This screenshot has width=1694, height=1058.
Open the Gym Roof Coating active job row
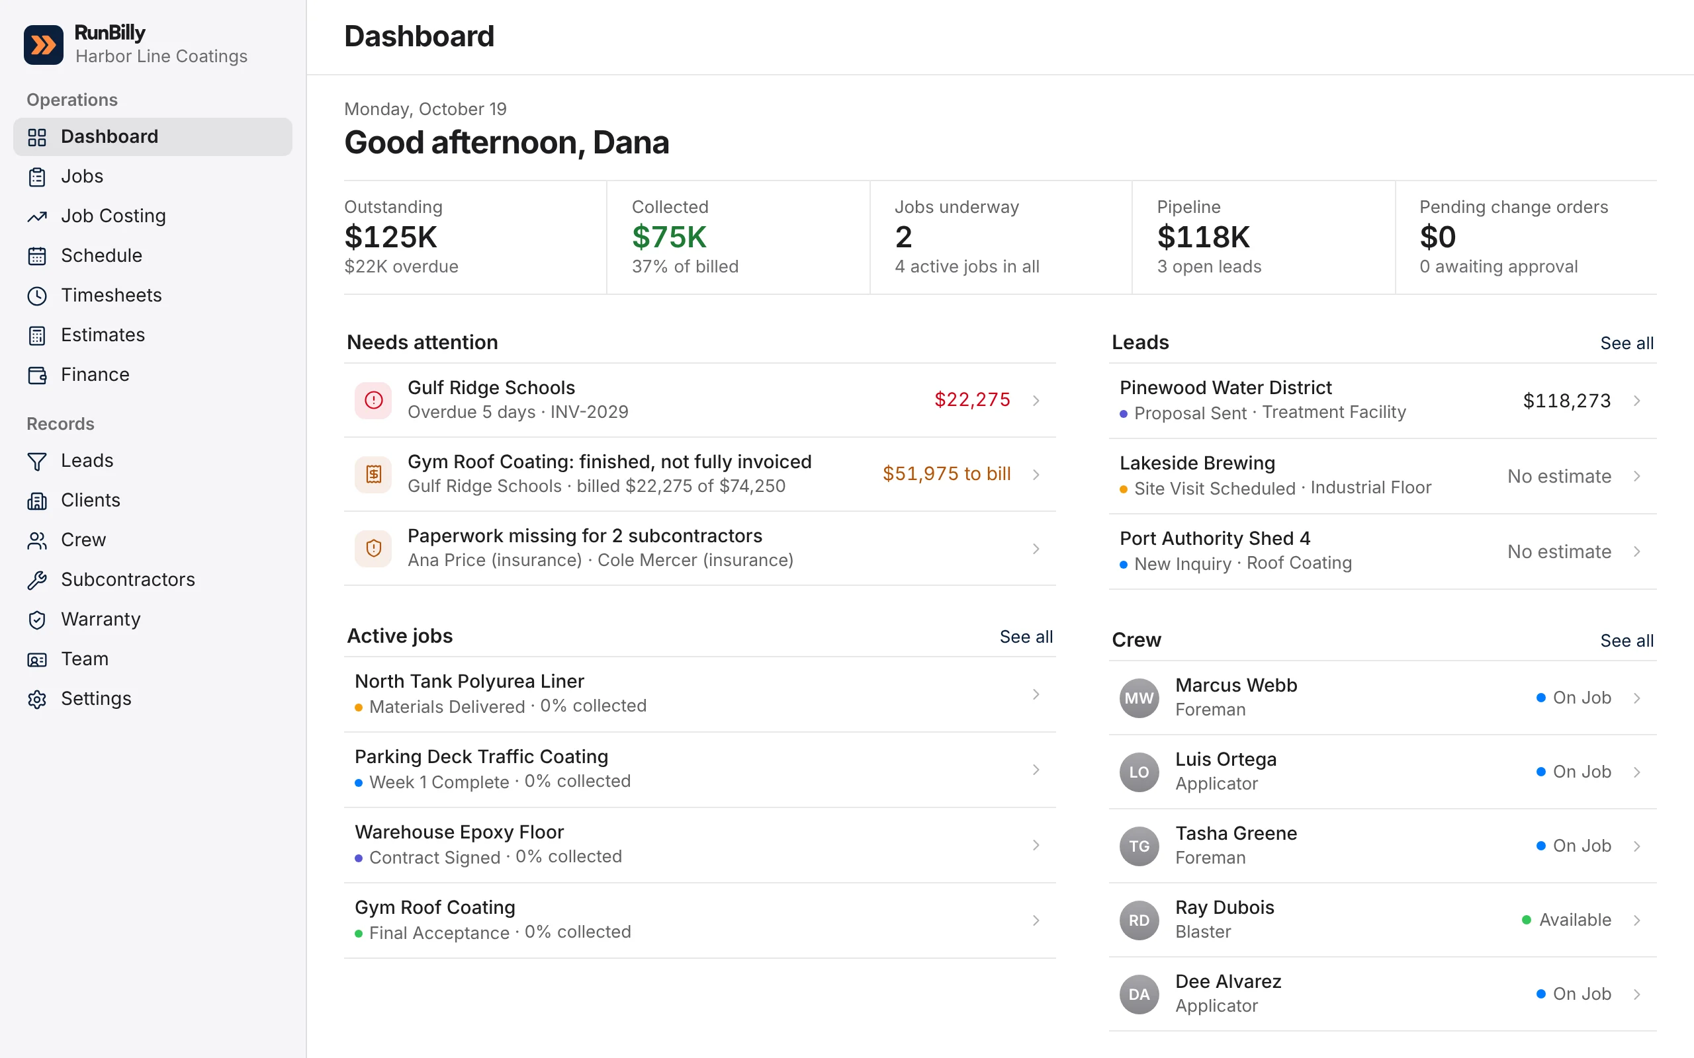[x=700, y=920]
